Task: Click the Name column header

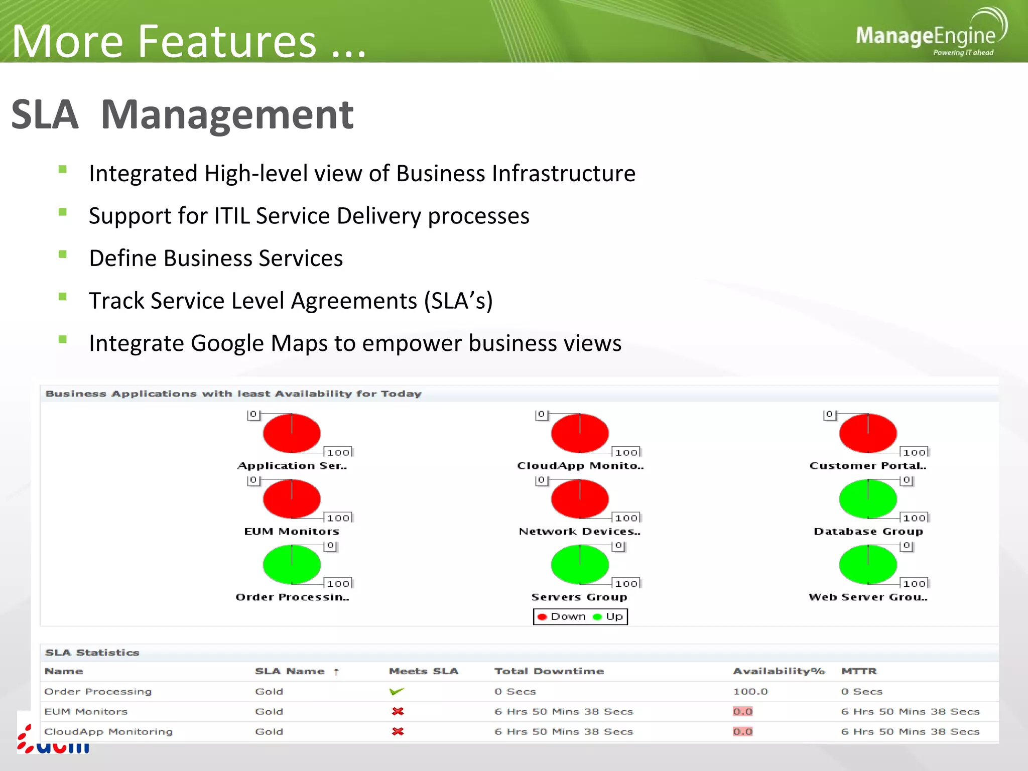Action: 64,671
